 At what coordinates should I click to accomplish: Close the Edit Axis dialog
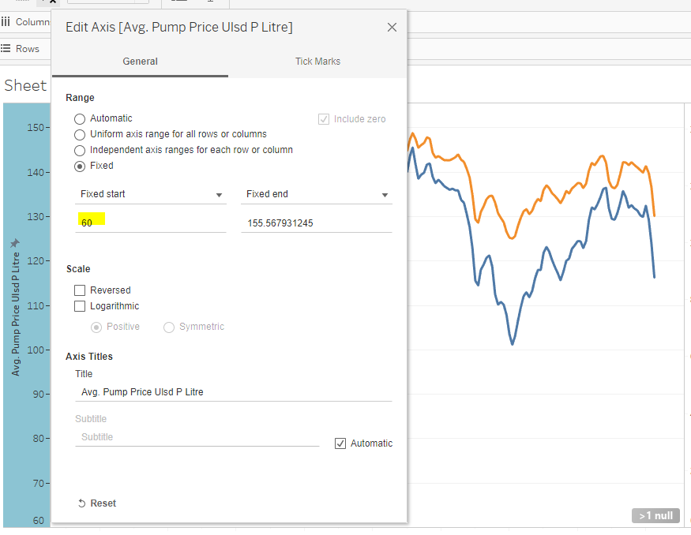pyautogui.click(x=392, y=28)
